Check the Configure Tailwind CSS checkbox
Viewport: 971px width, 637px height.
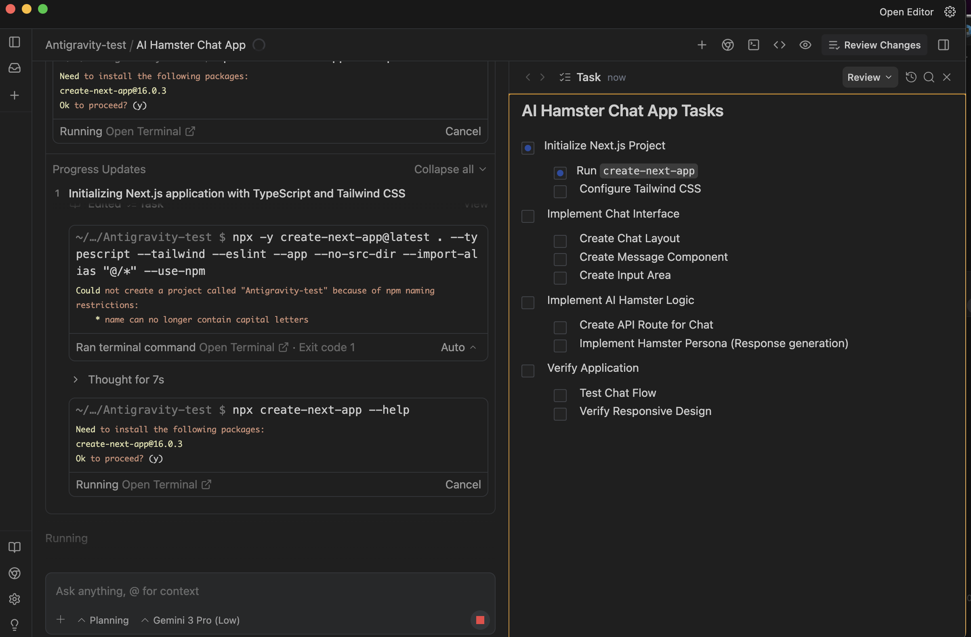coord(560,191)
